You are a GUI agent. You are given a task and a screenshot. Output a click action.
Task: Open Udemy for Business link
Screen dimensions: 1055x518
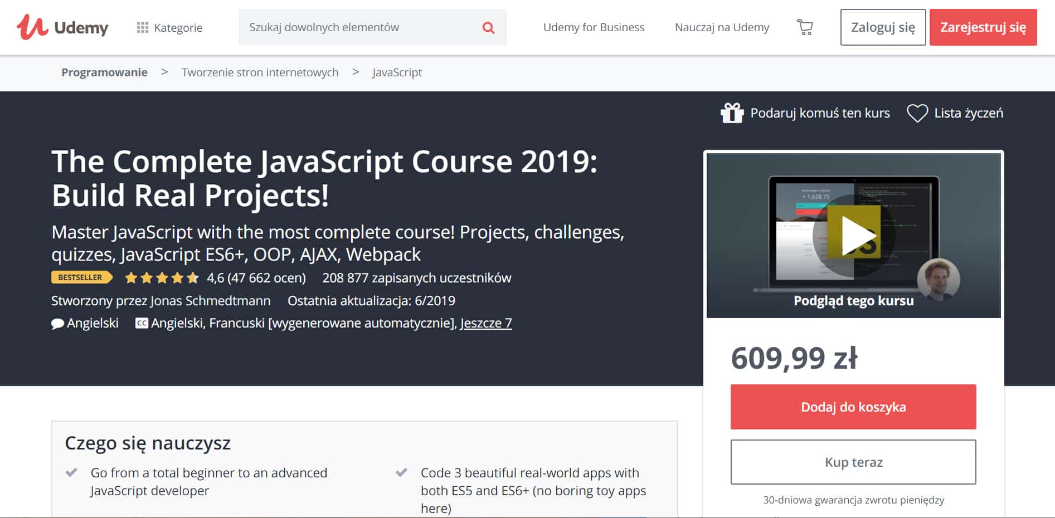594,27
